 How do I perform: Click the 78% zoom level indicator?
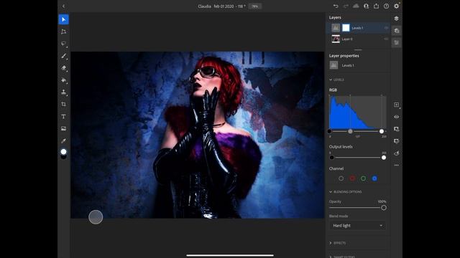point(255,6)
